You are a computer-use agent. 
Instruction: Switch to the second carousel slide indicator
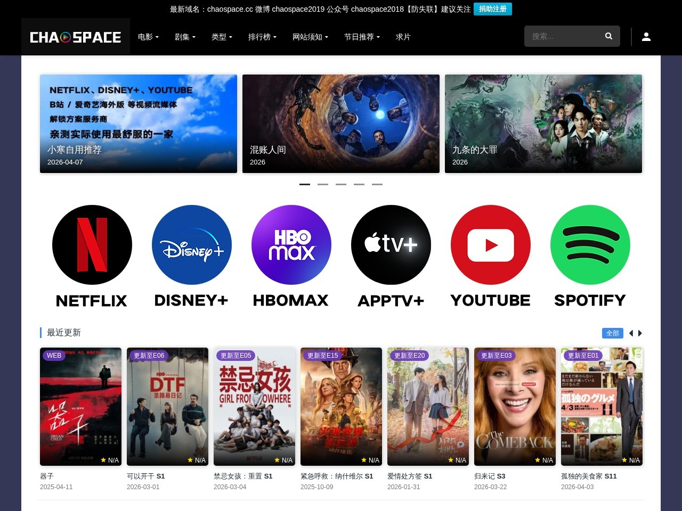[323, 184]
